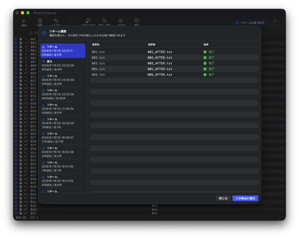
Task: Click the green 完了 check icon for 001.txt
Action: [205, 52]
